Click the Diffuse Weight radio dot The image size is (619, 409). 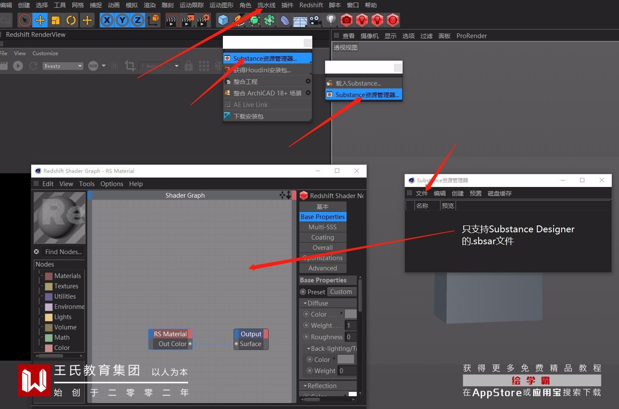[x=306, y=325]
